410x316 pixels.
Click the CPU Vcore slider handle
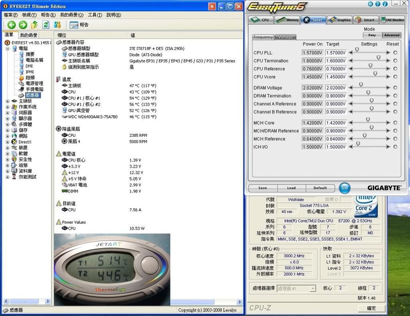click(375, 74)
